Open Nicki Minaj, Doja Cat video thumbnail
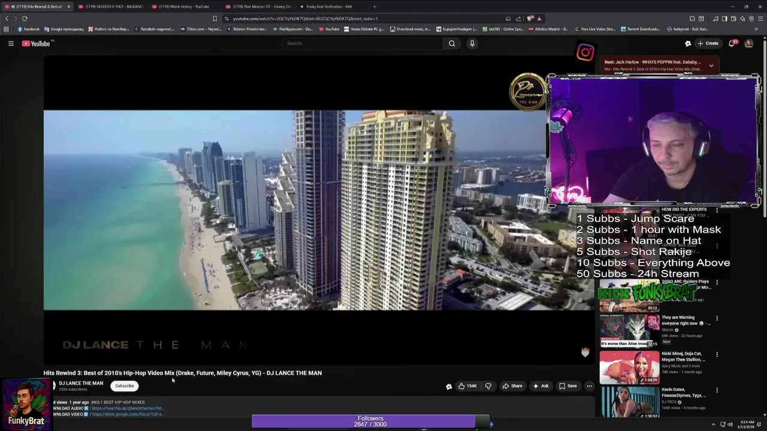The image size is (767, 431). point(629,367)
